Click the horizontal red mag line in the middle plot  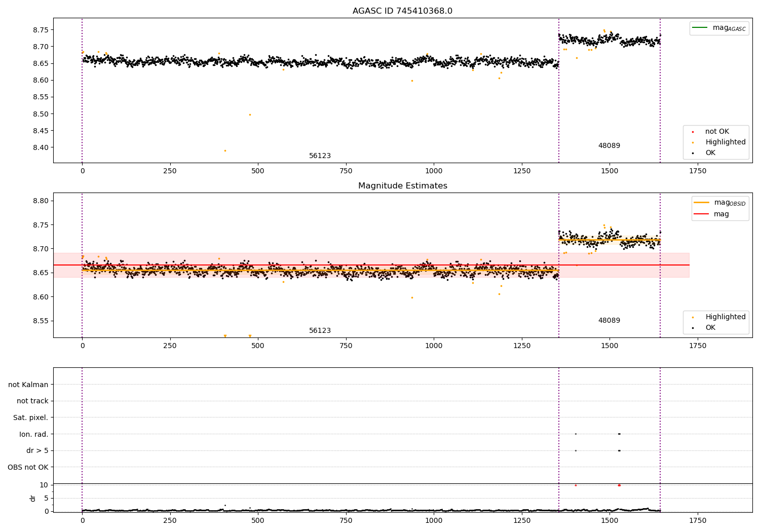[371, 265]
